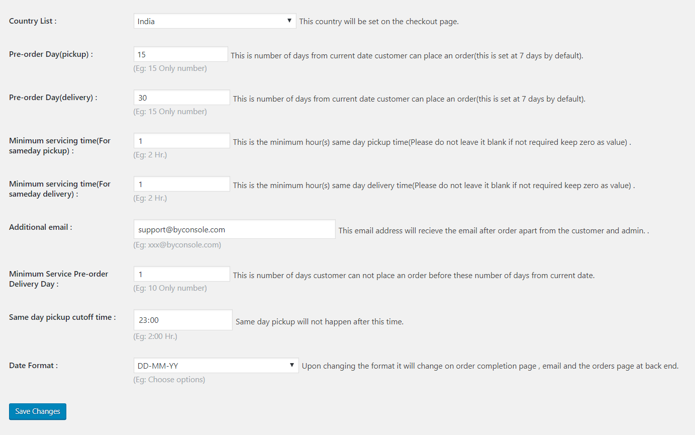Click the "Country List :" label

[33, 21]
